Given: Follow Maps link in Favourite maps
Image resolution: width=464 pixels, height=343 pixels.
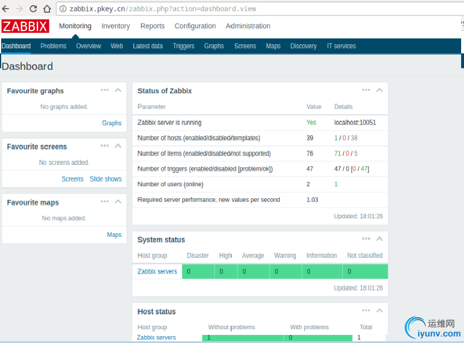Looking at the screenshot, I should click(x=114, y=235).
